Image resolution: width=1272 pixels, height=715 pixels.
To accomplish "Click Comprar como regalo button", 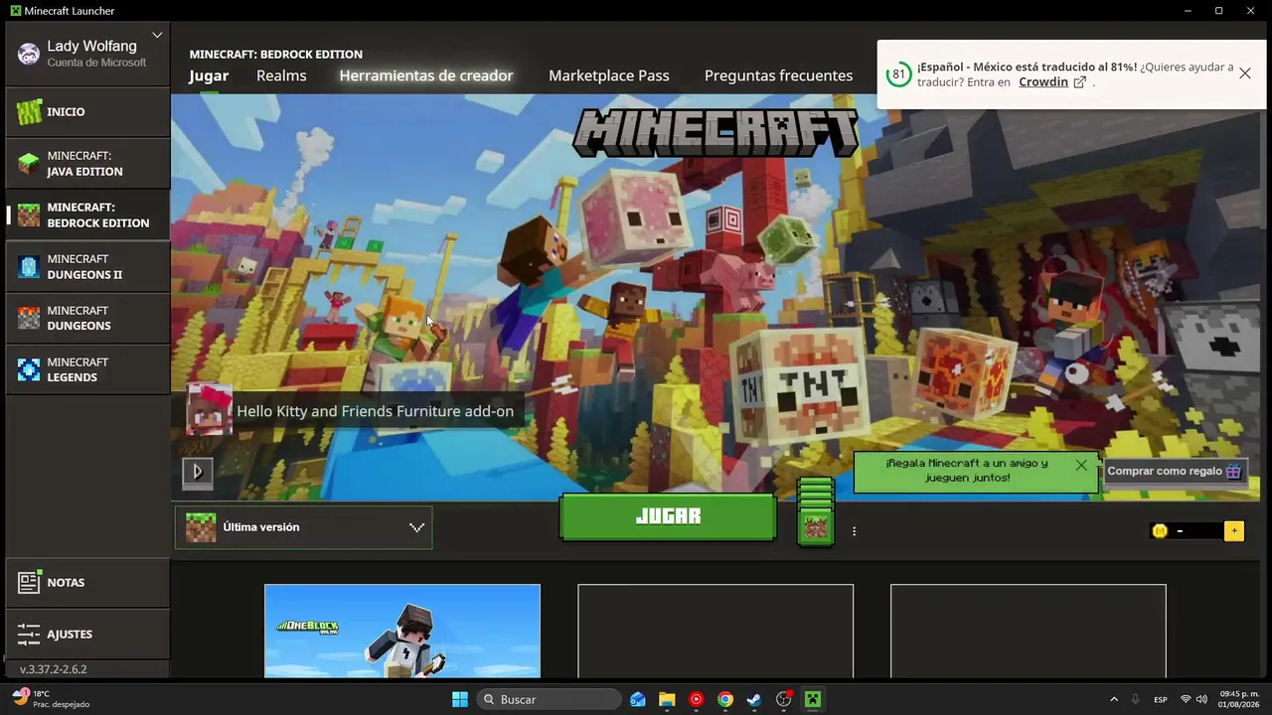I will click(x=1175, y=472).
